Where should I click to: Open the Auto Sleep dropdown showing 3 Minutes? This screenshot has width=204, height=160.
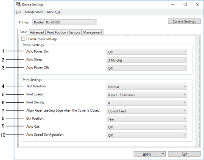147,60
